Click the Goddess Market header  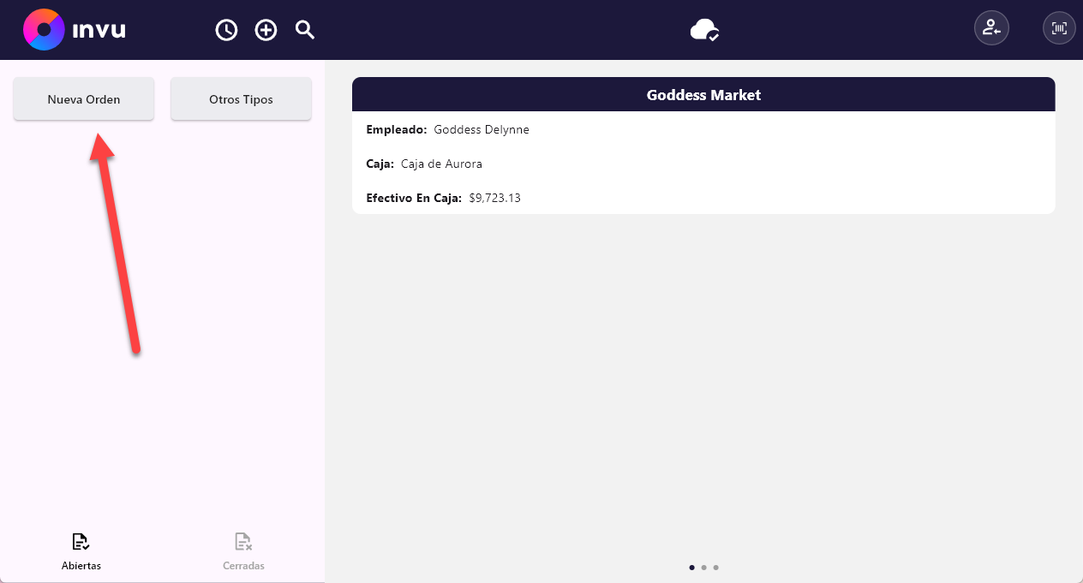click(x=703, y=95)
